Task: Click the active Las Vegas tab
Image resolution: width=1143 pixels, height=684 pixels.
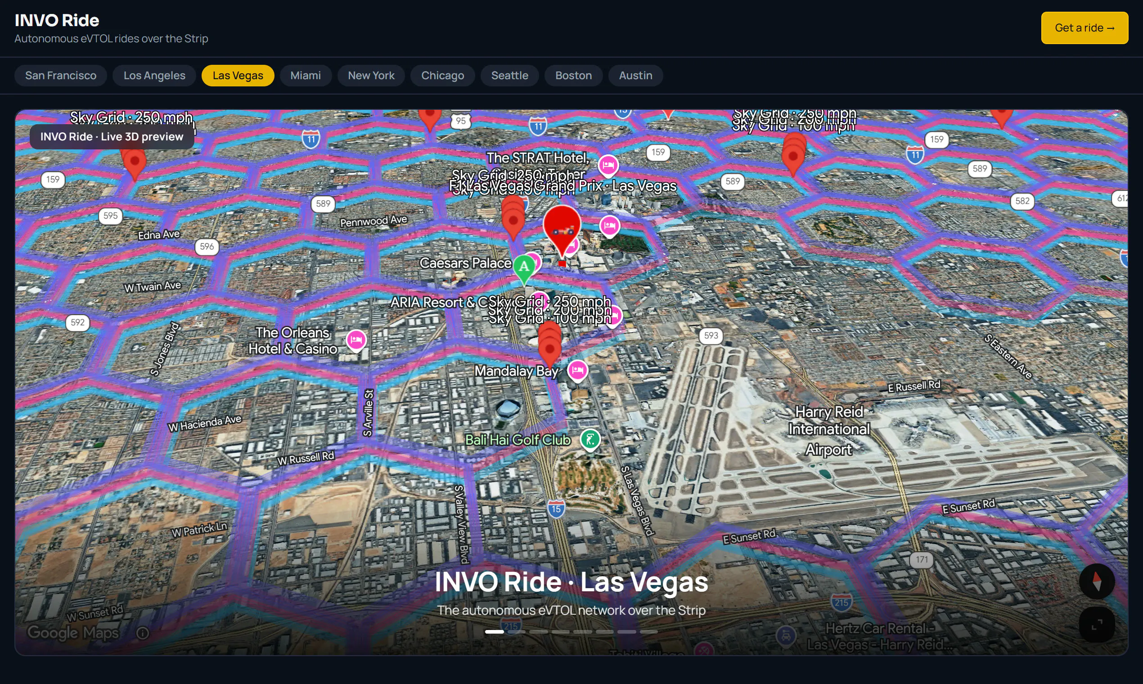Action: point(238,76)
